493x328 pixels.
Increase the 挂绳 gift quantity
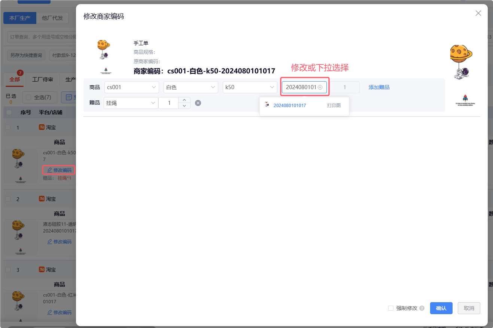click(x=184, y=100)
